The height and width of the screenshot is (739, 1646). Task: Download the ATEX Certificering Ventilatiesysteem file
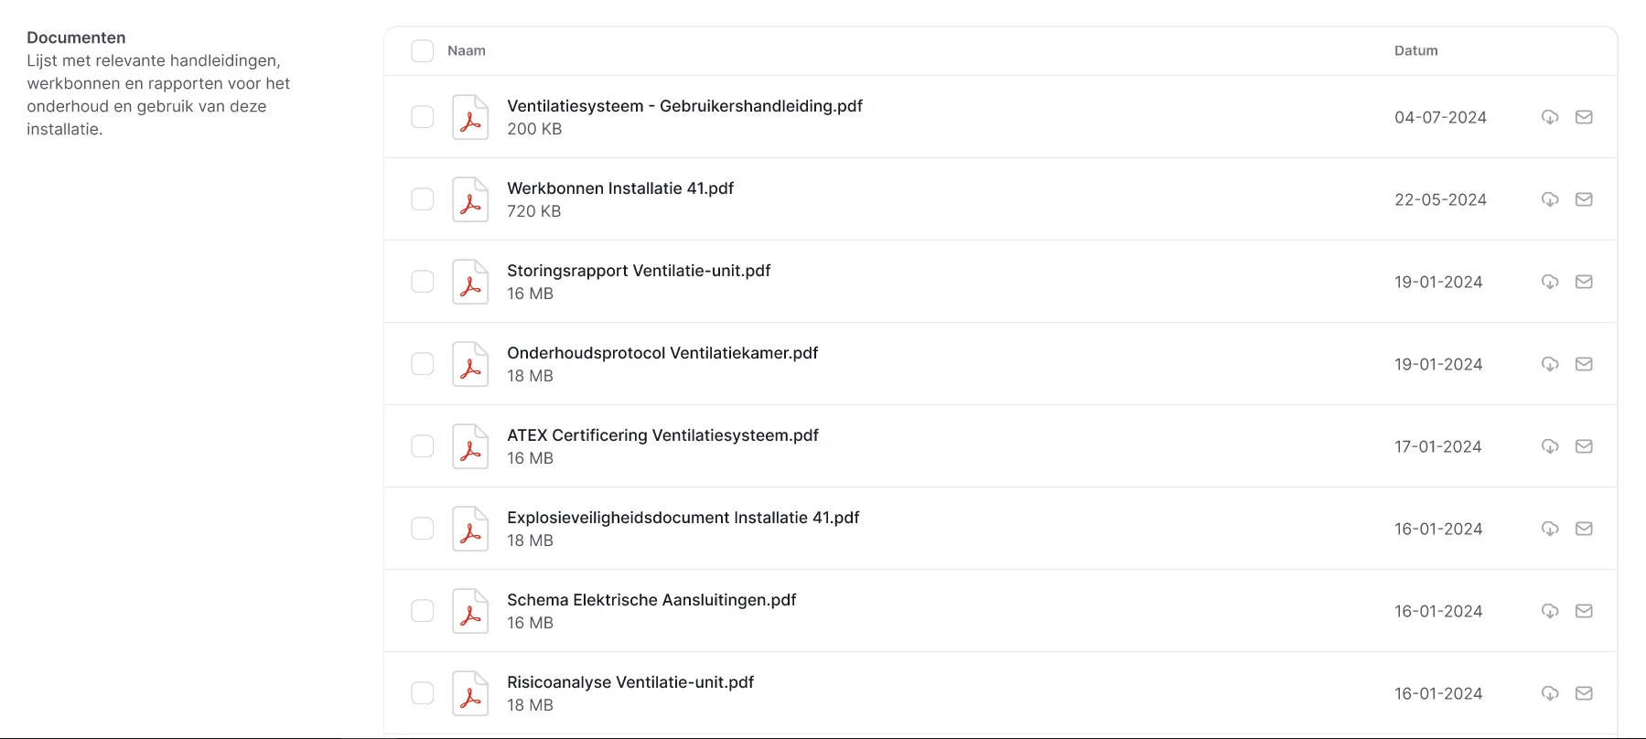tap(1549, 446)
